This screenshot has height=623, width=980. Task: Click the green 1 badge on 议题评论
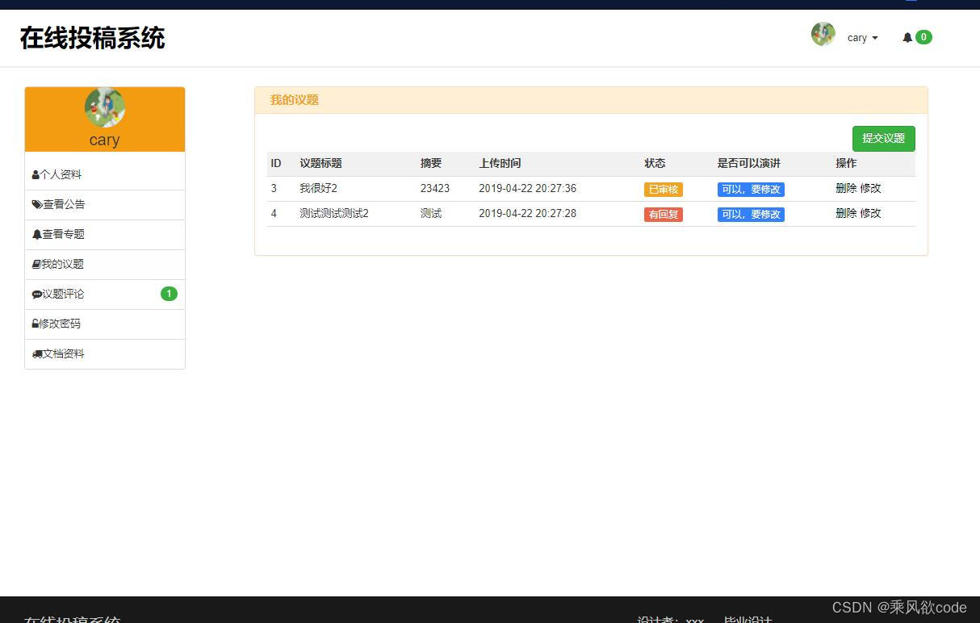pyautogui.click(x=169, y=294)
